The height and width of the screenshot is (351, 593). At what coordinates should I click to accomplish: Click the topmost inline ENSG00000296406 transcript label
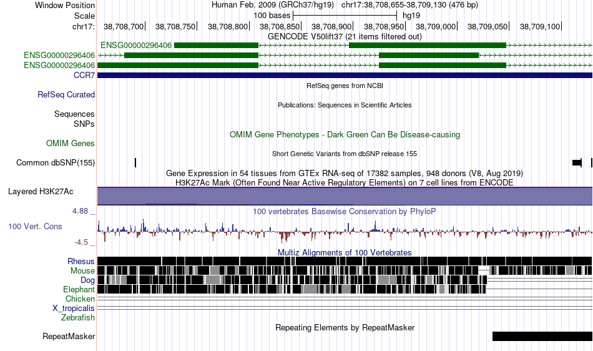coord(136,46)
